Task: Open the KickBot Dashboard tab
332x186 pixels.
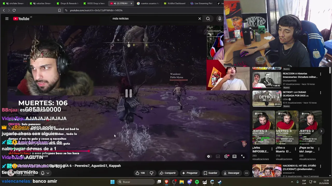Action: [x=175, y=3]
